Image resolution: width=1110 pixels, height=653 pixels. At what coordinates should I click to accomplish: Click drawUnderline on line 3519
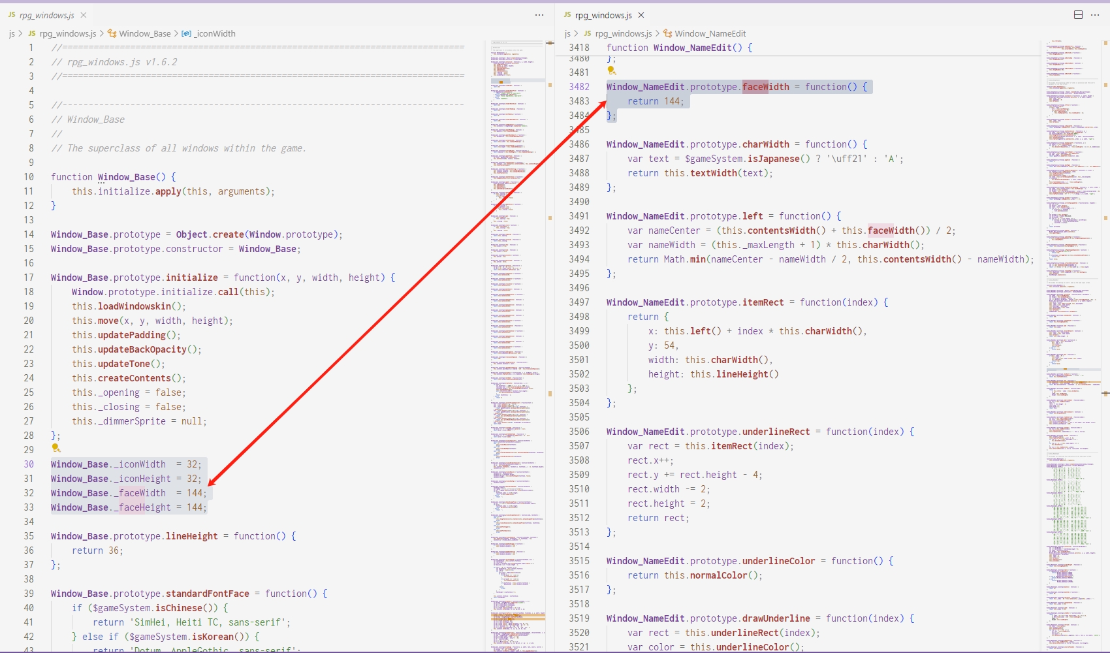pyautogui.click(x=776, y=618)
